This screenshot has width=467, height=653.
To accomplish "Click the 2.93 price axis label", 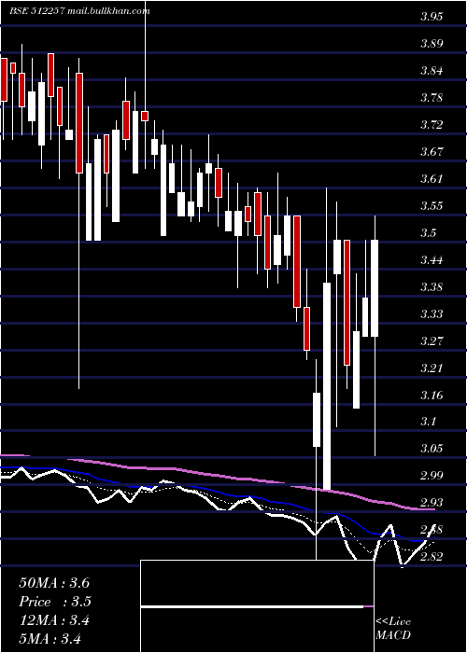I will (x=432, y=503).
